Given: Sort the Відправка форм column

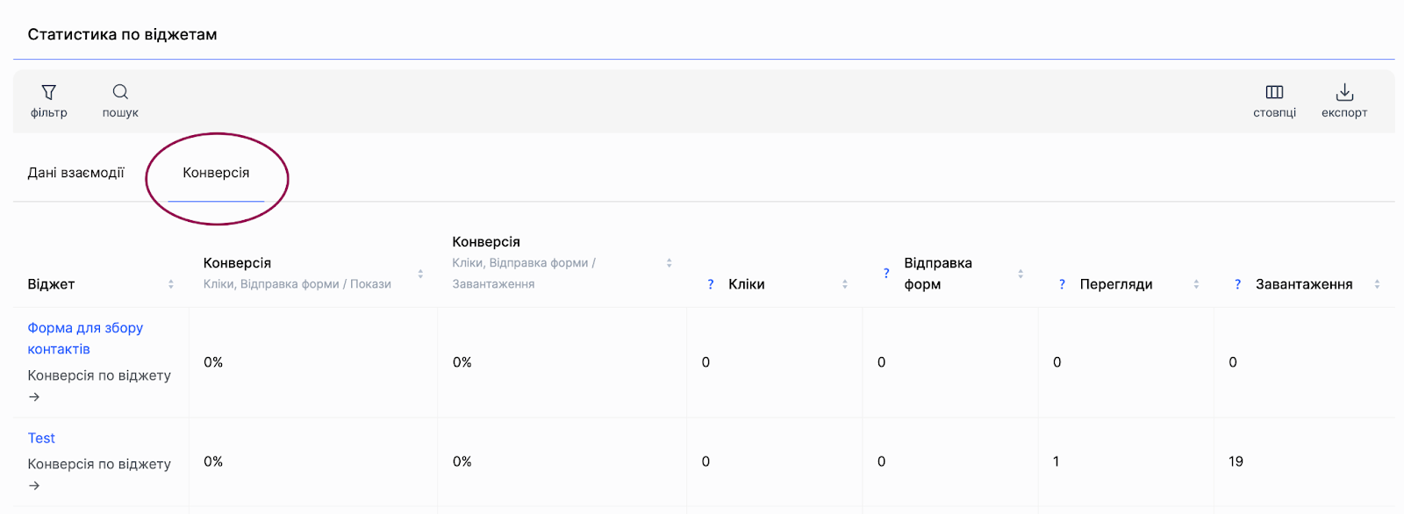Looking at the screenshot, I should pyautogui.click(x=1021, y=274).
